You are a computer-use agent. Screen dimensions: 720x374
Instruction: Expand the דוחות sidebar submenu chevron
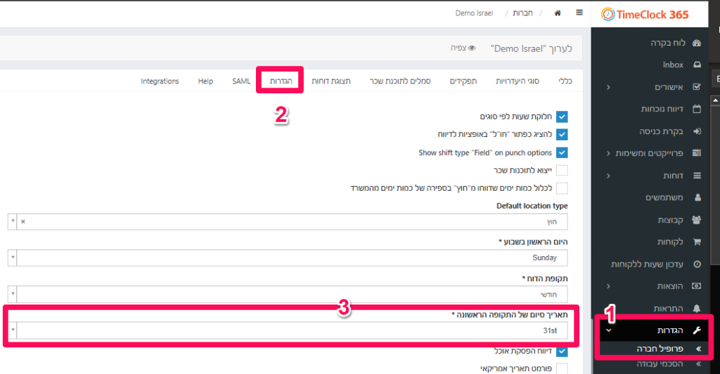click(608, 175)
